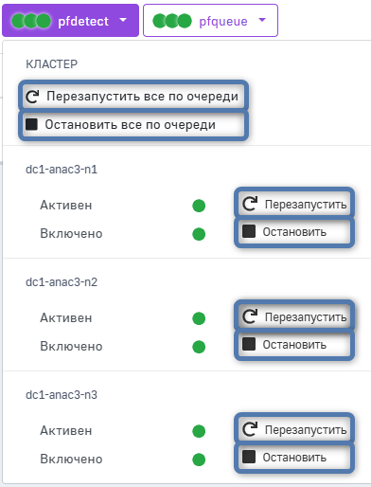Open the pfqueue service menu

(x=210, y=21)
